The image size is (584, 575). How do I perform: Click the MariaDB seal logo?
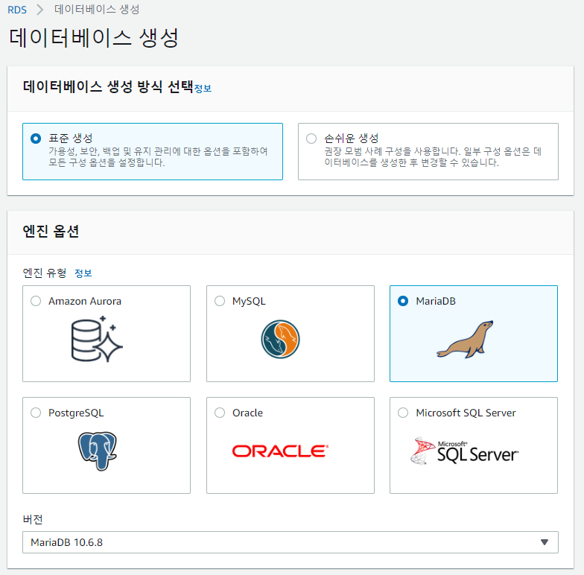coord(465,340)
